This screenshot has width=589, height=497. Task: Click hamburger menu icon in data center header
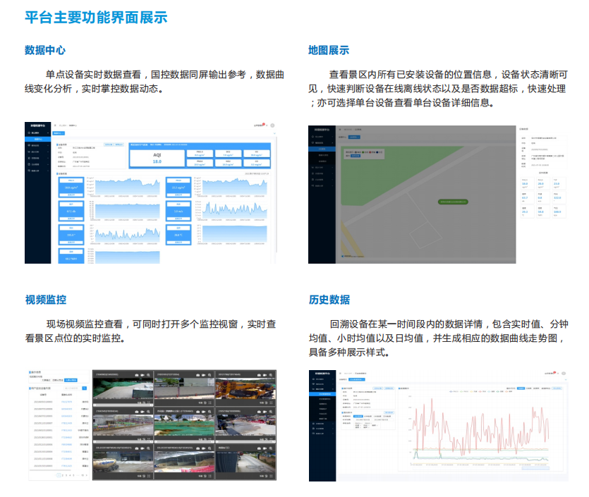click(x=55, y=125)
